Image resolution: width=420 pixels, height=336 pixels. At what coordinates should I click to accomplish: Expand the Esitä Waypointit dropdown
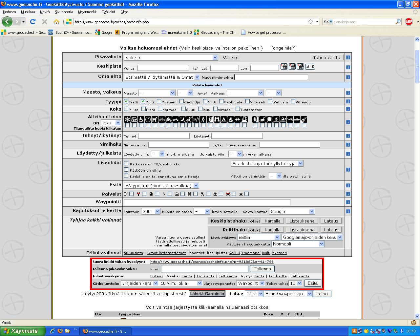click(161, 185)
